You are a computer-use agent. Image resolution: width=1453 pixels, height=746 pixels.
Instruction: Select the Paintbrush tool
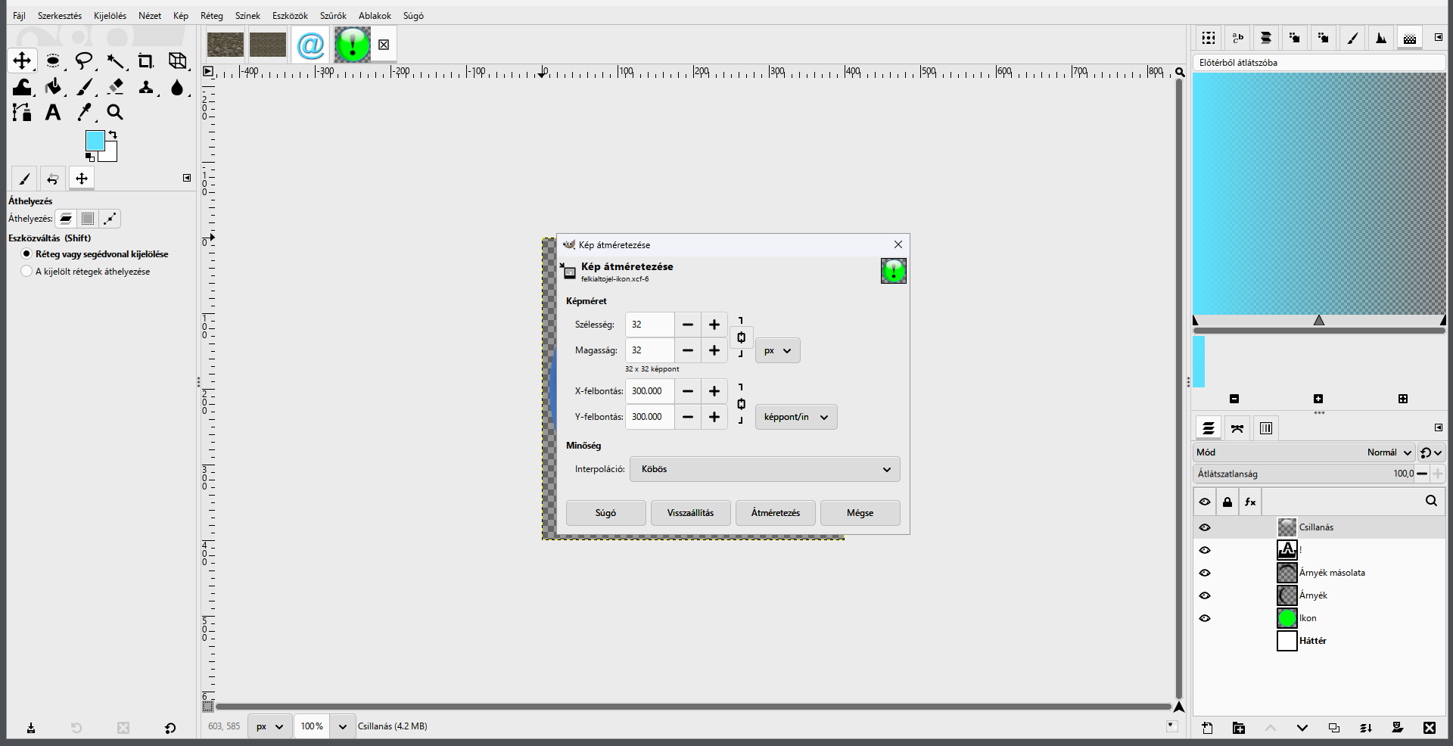pyautogui.click(x=84, y=87)
